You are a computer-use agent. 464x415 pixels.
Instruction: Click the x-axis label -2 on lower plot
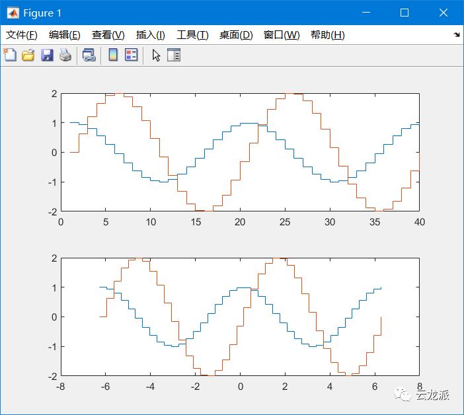coord(195,387)
